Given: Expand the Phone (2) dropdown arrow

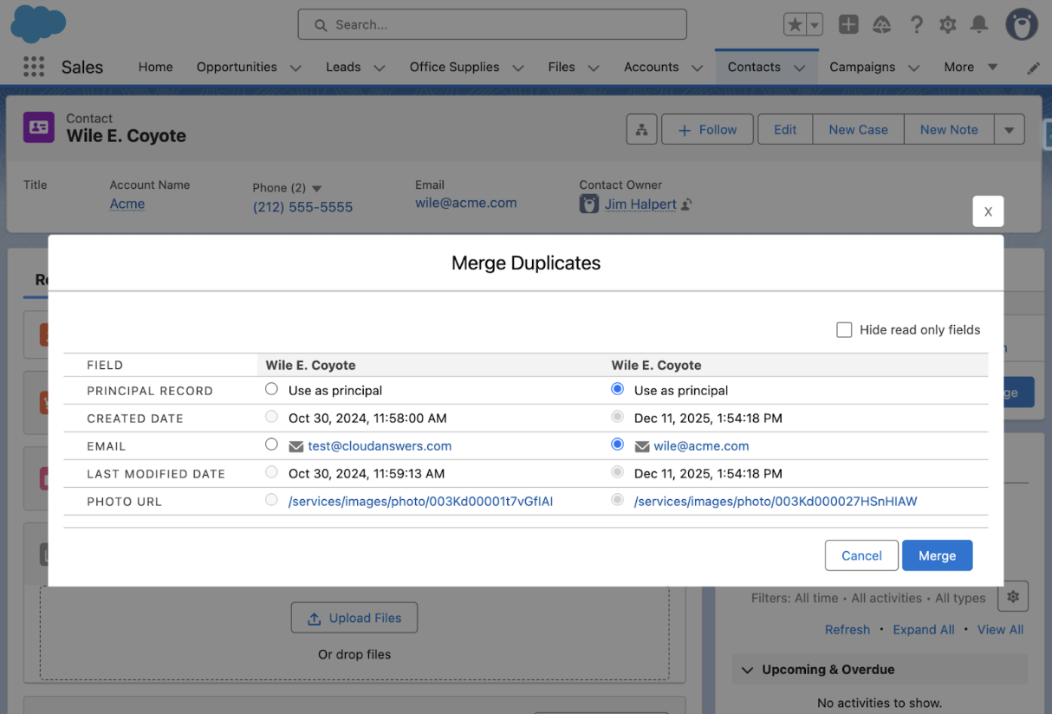Looking at the screenshot, I should tap(316, 188).
